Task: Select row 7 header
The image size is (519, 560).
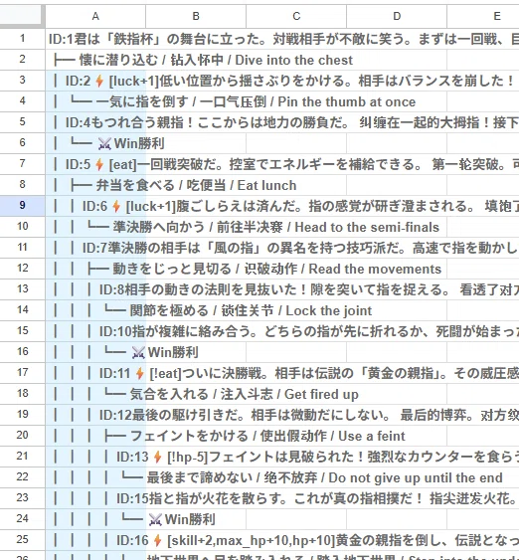Action: (x=23, y=163)
